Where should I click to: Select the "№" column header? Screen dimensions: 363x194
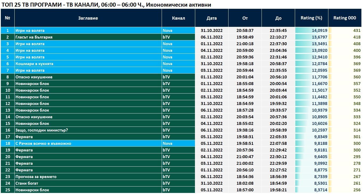pos(7,18)
